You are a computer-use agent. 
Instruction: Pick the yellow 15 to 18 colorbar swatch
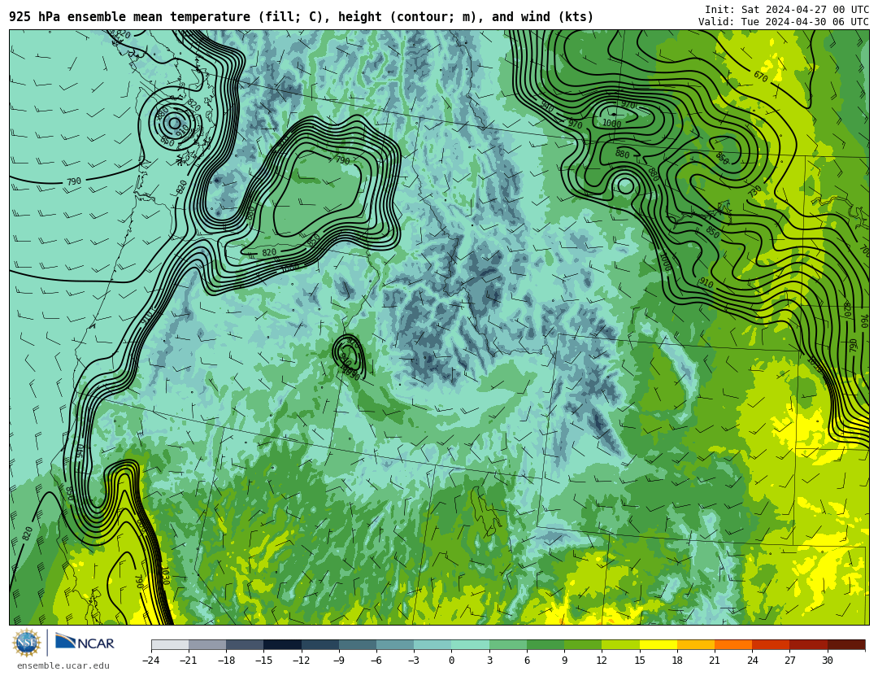pyautogui.click(x=658, y=644)
